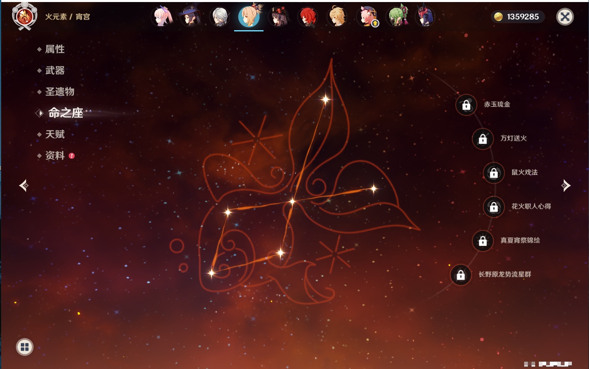Click the gray-haired character avatar

point(220,17)
